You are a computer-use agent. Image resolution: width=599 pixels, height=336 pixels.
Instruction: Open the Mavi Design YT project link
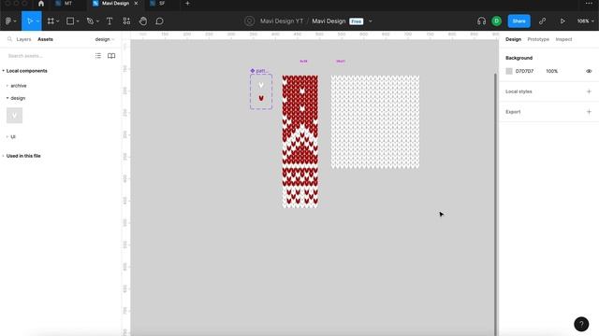(282, 21)
